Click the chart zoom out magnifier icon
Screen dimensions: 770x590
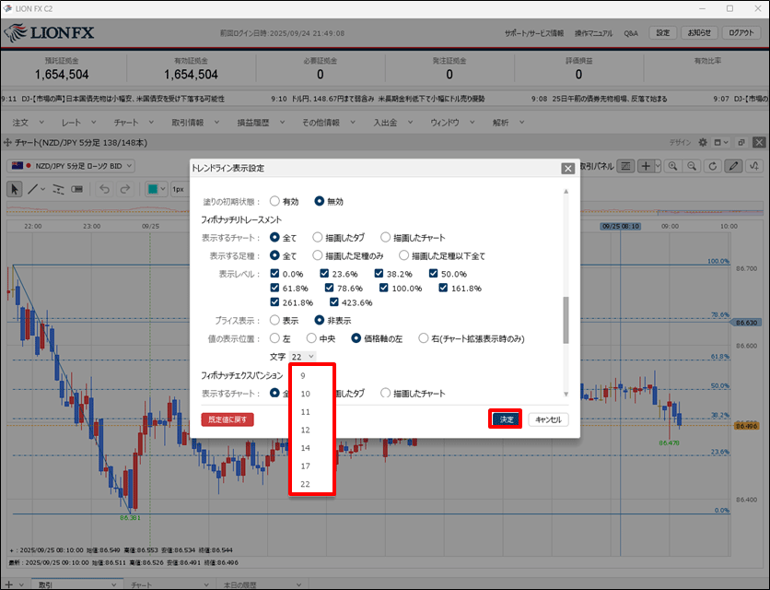tap(693, 166)
